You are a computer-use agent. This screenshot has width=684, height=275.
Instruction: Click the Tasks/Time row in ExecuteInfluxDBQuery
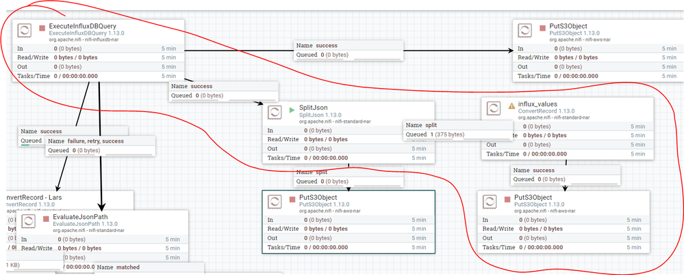(99, 76)
